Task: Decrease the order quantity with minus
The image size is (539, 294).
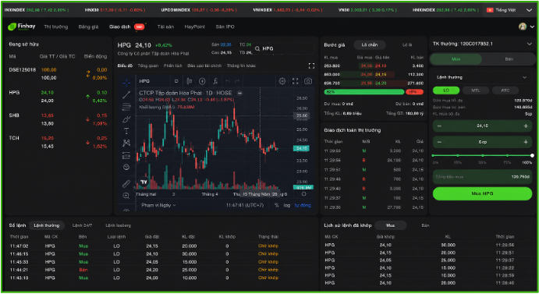Action: (439, 142)
